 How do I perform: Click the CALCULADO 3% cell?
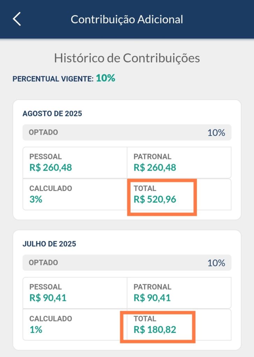click(x=75, y=194)
